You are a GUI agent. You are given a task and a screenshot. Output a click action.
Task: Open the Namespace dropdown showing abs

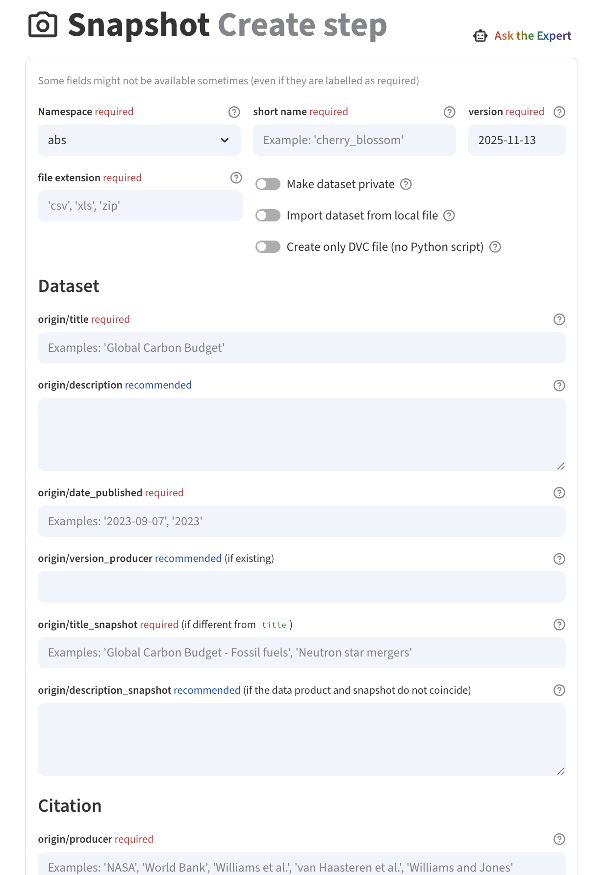pos(139,140)
